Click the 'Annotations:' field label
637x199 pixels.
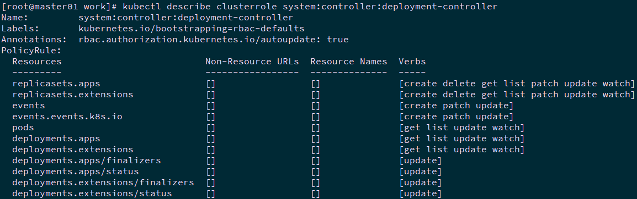(x=34, y=40)
